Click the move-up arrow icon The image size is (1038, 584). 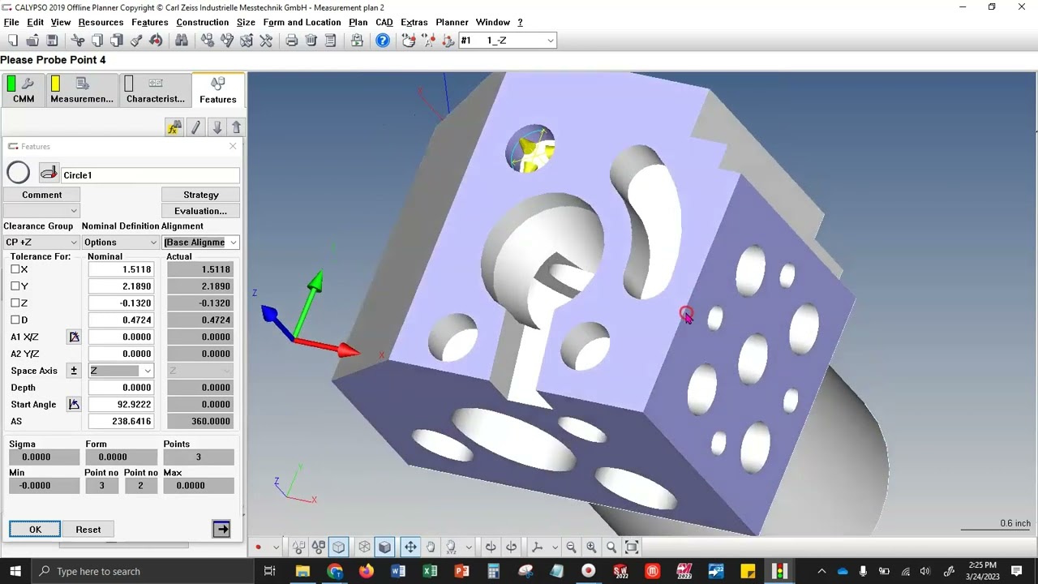(x=236, y=127)
